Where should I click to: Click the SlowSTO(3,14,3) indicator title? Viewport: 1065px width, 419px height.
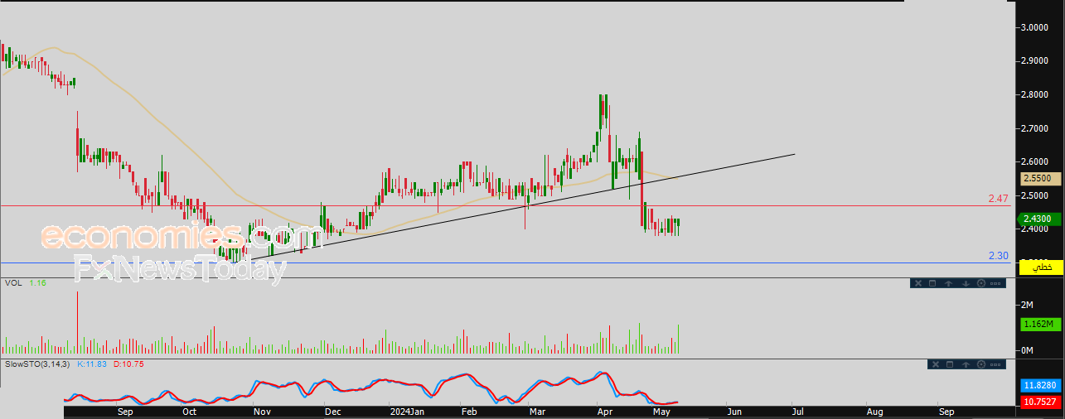pyautogui.click(x=38, y=364)
